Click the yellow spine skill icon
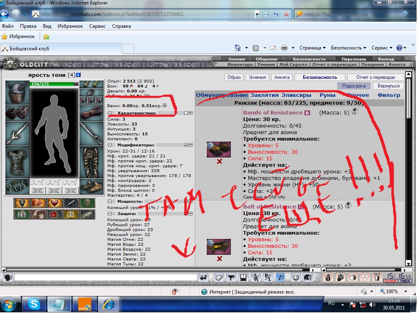This screenshot has height=314, width=419. coord(71,214)
